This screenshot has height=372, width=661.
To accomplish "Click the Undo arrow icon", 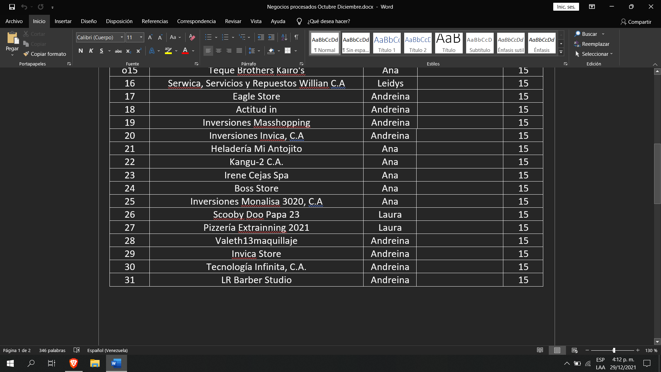I will pos(24,7).
